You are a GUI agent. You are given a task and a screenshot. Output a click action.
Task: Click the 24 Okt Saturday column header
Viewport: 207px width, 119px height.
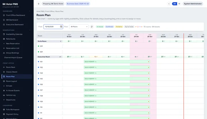(x=136, y=36)
